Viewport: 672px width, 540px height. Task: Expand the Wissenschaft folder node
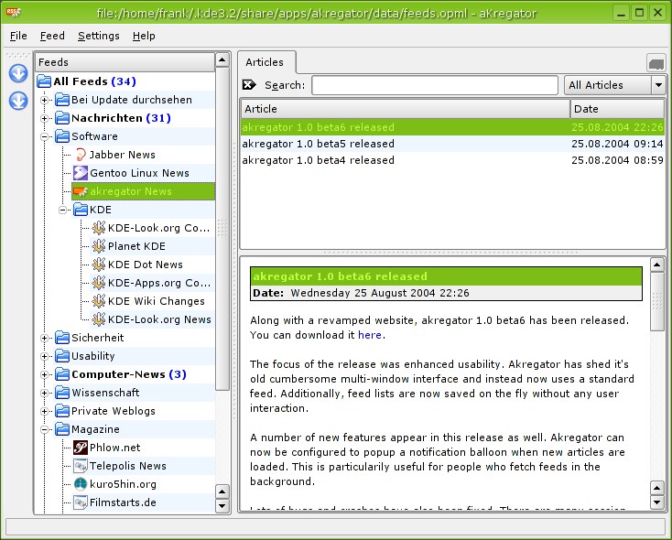pos(44,393)
